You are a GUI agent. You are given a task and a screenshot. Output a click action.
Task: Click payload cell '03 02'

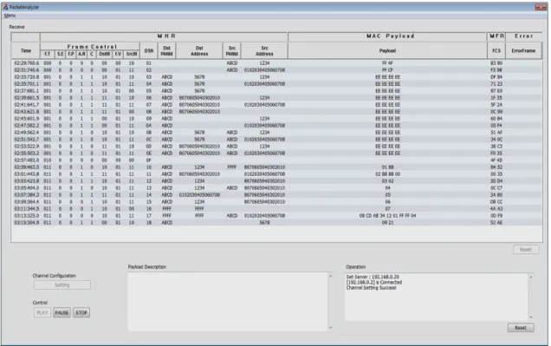(387, 181)
